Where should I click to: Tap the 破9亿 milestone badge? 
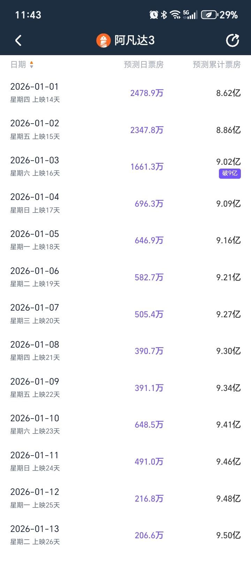coord(230,173)
